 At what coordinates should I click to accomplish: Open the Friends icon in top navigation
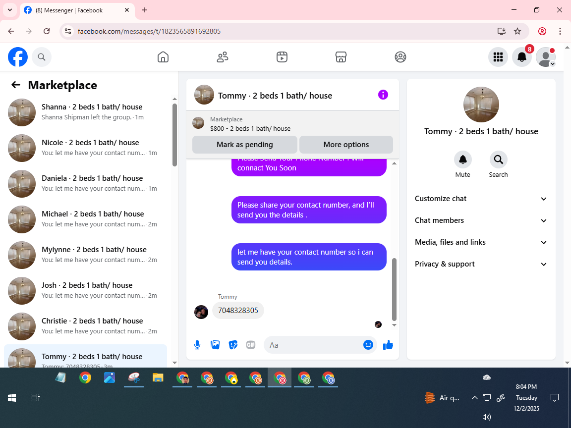223,57
